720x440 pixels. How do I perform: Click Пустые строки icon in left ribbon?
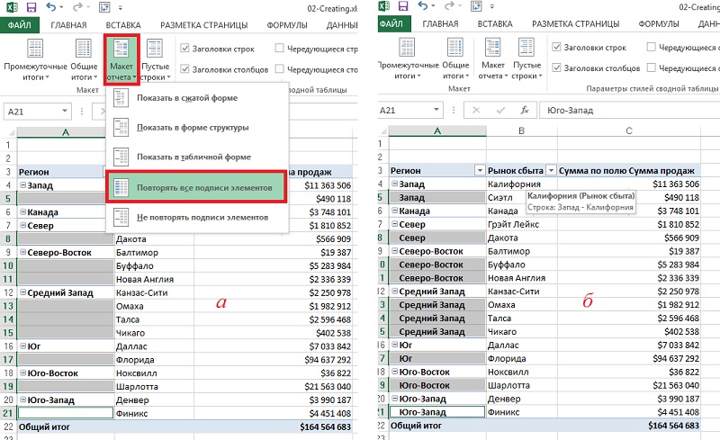155,59
